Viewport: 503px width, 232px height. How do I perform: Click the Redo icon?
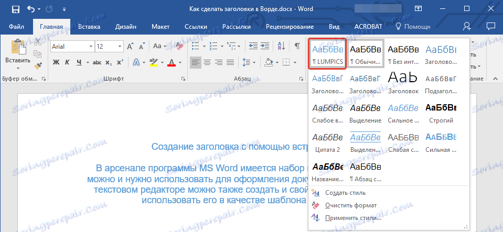click(x=49, y=9)
